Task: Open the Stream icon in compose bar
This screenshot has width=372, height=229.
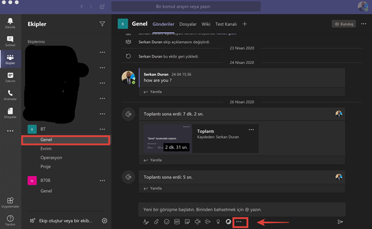Action: tap(208, 222)
